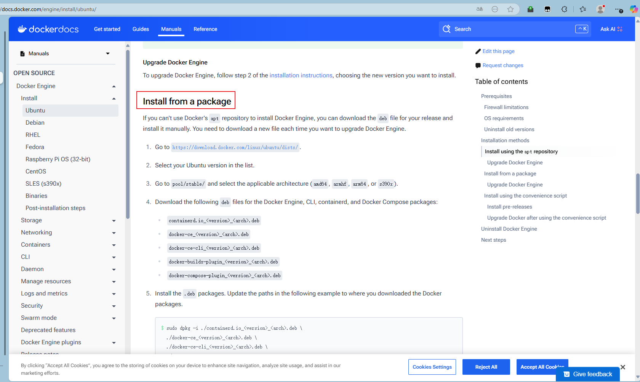Expand the Daemon section arrow
The width and height of the screenshot is (640, 382).
point(114,270)
